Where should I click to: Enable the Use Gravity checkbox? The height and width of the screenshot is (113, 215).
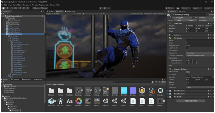click(187, 48)
